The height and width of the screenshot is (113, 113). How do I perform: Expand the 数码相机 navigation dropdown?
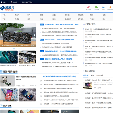point(69,19)
